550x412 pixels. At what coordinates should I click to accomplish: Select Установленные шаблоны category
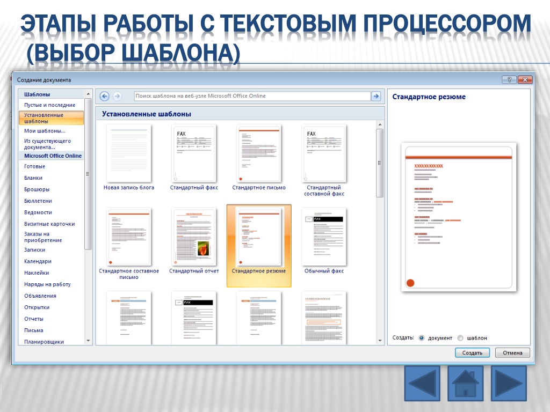point(51,118)
